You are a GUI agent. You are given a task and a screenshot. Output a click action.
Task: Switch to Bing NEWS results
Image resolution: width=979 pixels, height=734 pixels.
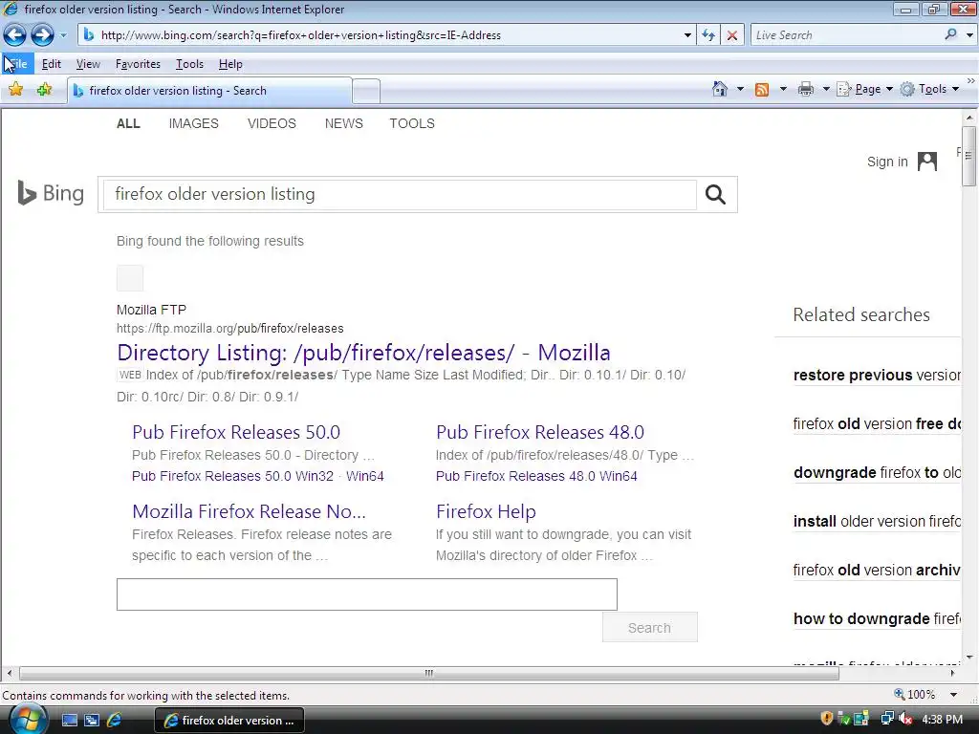click(343, 123)
